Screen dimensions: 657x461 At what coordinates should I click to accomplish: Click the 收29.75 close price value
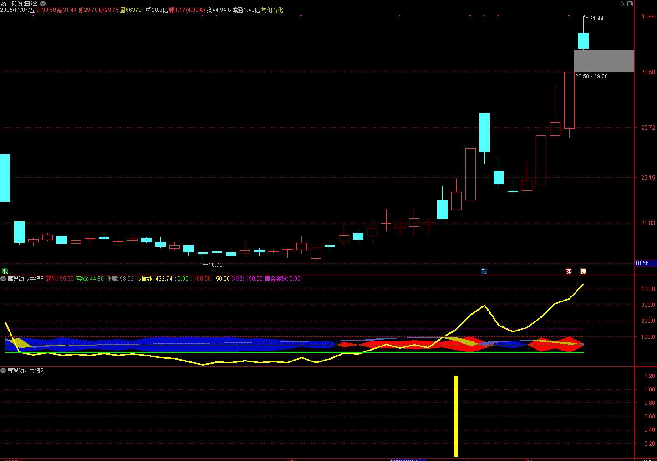pyautogui.click(x=109, y=10)
